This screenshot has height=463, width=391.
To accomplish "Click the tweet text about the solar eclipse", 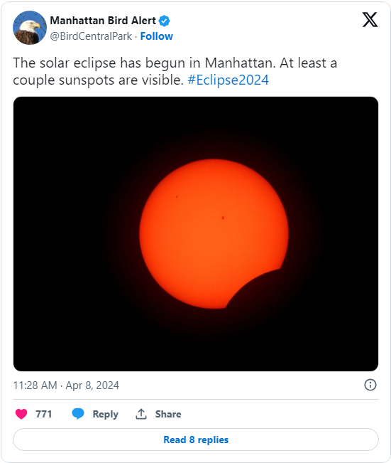I will click(x=175, y=71).
